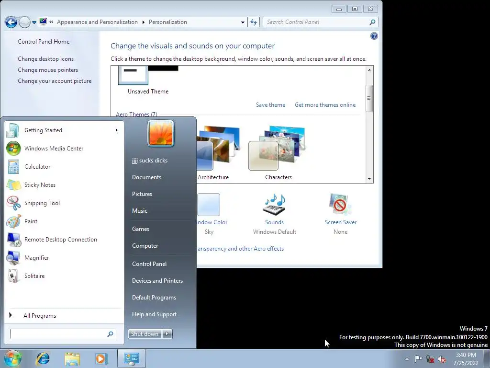Image resolution: width=490 pixels, height=368 pixels.
Task: Click the search magnifier in Control Panel
Action: [372, 22]
